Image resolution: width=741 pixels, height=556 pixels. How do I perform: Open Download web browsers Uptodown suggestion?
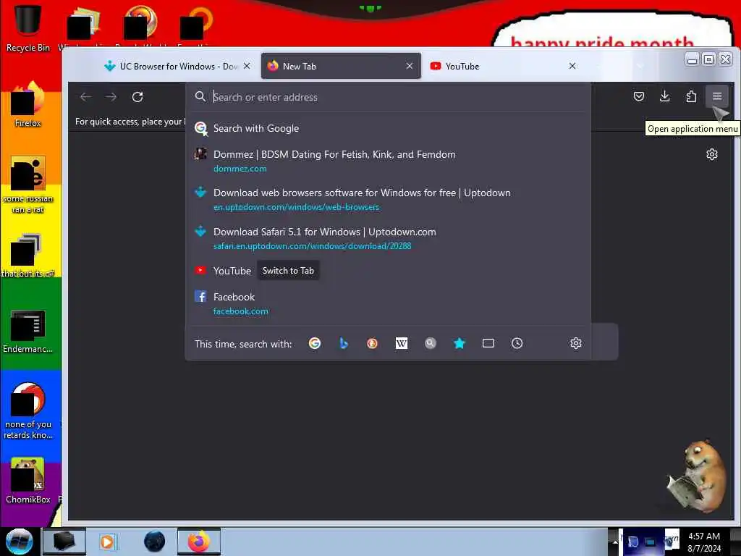pyautogui.click(x=388, y=200)
